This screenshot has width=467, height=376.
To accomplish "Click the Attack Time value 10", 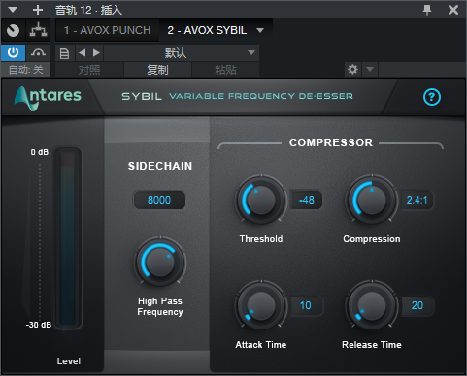I will (306, 305).
